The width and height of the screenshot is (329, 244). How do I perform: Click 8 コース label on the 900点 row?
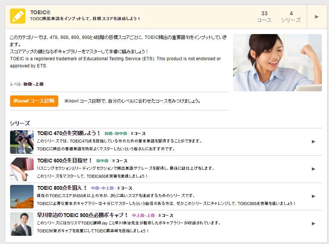[166, 216]
